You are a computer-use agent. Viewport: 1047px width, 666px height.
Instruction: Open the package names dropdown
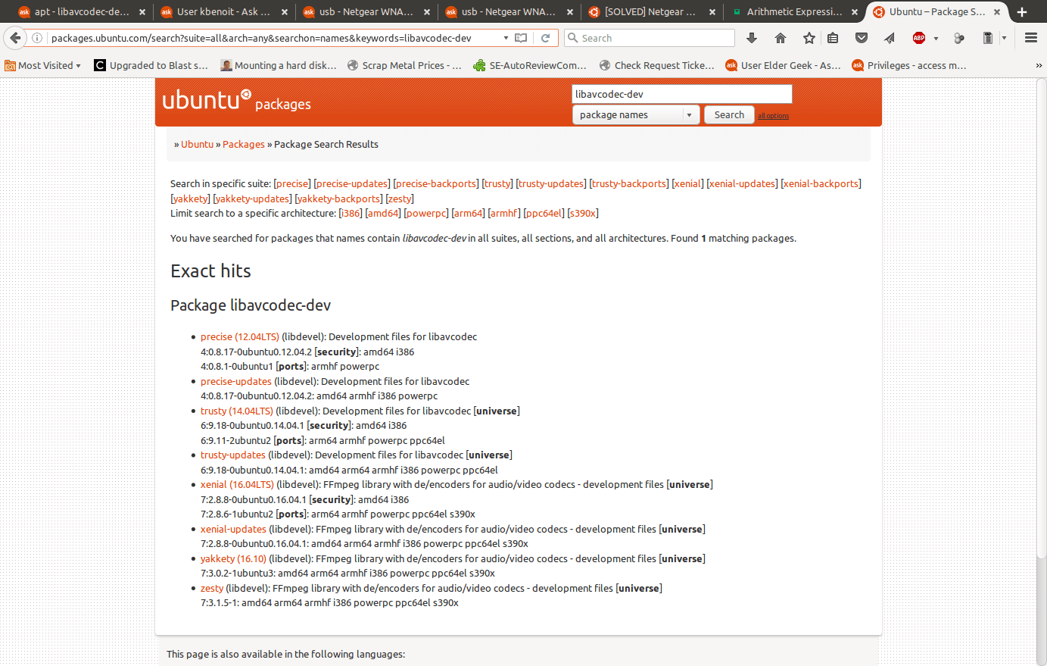coord(634,115)
